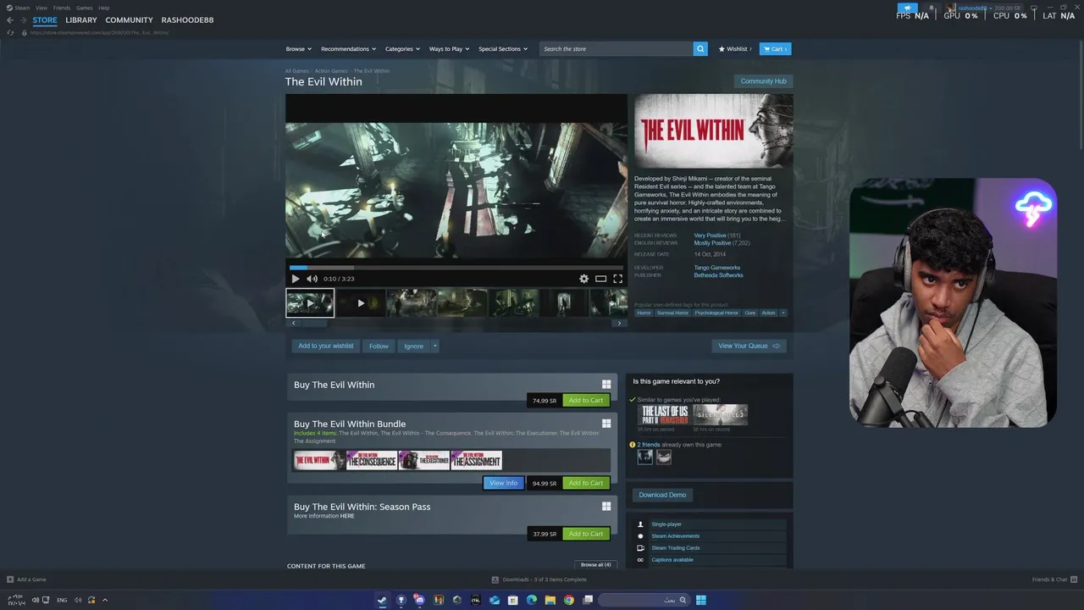Image resolution: width=1084 pixels, height=610 pixels.
Task: Go forward with the Steam forward arrow
Action: (22, 20)
